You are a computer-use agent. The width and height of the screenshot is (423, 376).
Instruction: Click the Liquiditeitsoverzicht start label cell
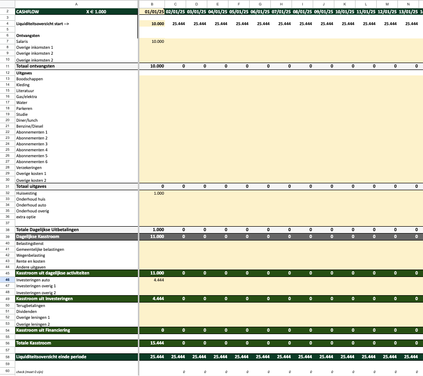click(x=44, y=23)
